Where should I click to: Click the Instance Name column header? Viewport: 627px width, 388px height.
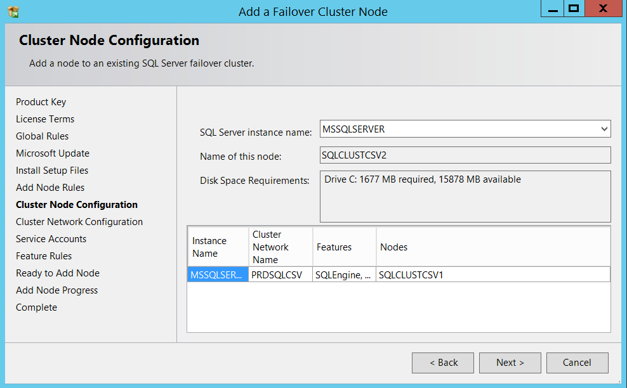[217, 247]
